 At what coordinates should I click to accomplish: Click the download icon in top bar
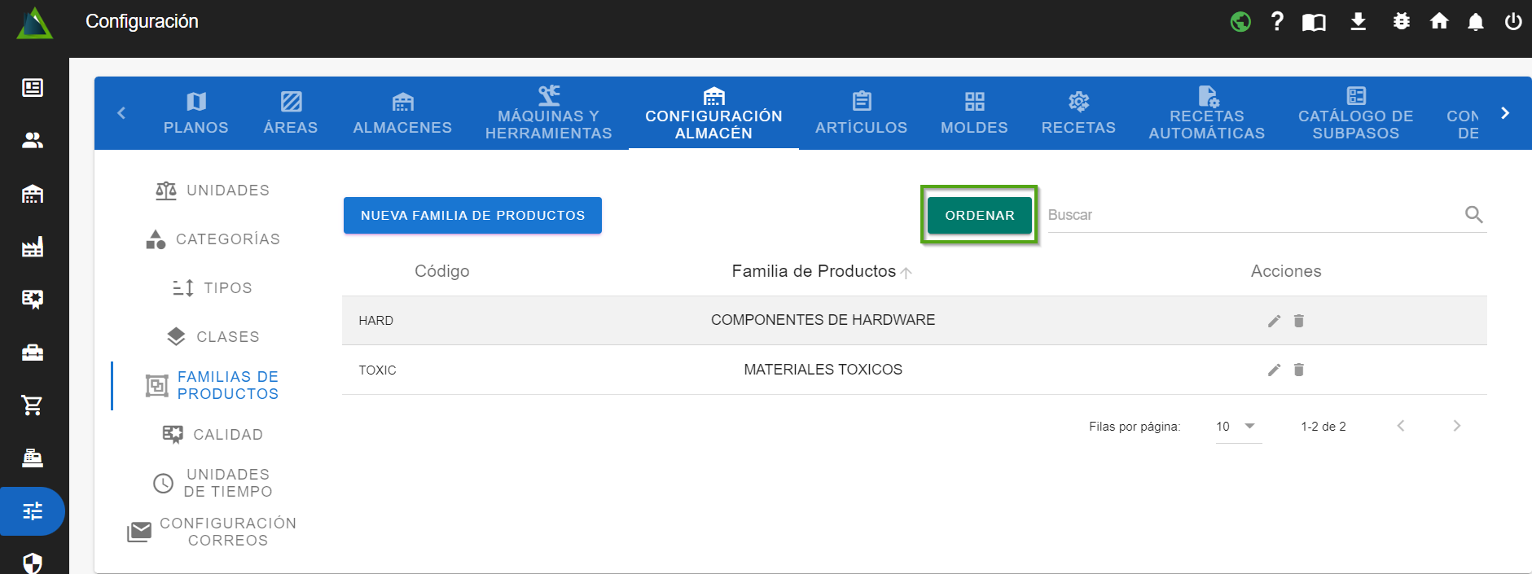(1358, 22)
